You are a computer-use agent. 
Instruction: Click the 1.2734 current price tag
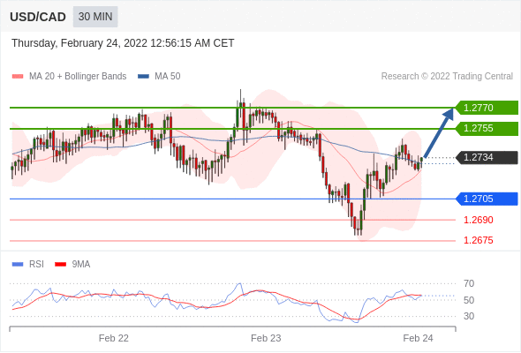point(487,157)
